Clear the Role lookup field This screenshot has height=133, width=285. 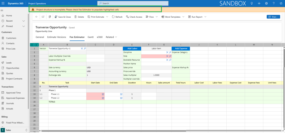point(167,56)
